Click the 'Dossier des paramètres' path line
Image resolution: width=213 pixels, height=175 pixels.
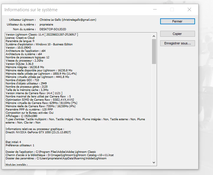(56, 158)
